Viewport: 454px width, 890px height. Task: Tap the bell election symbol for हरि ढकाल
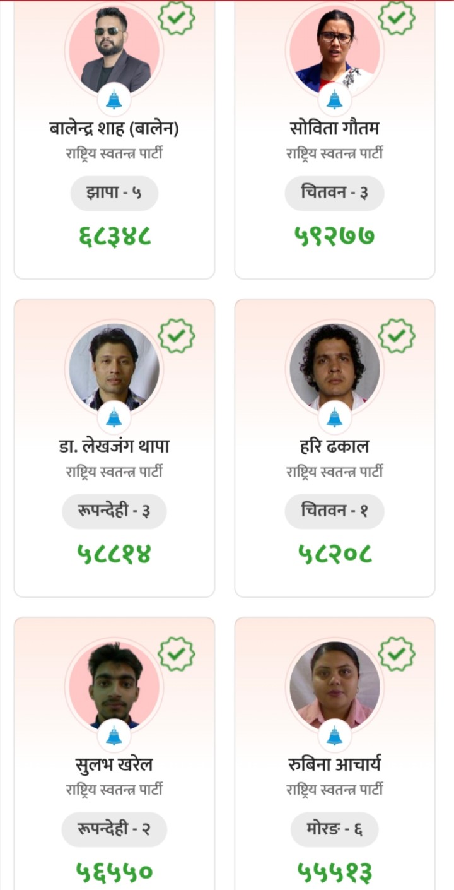coord(334,418)
